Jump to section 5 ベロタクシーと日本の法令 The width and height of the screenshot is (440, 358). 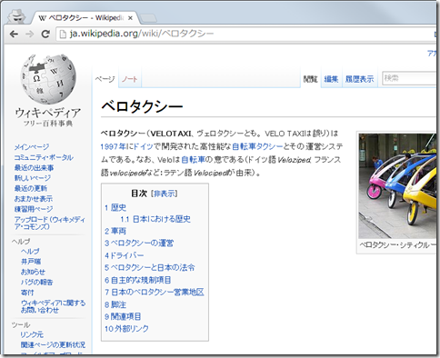(x=150, y=267)
